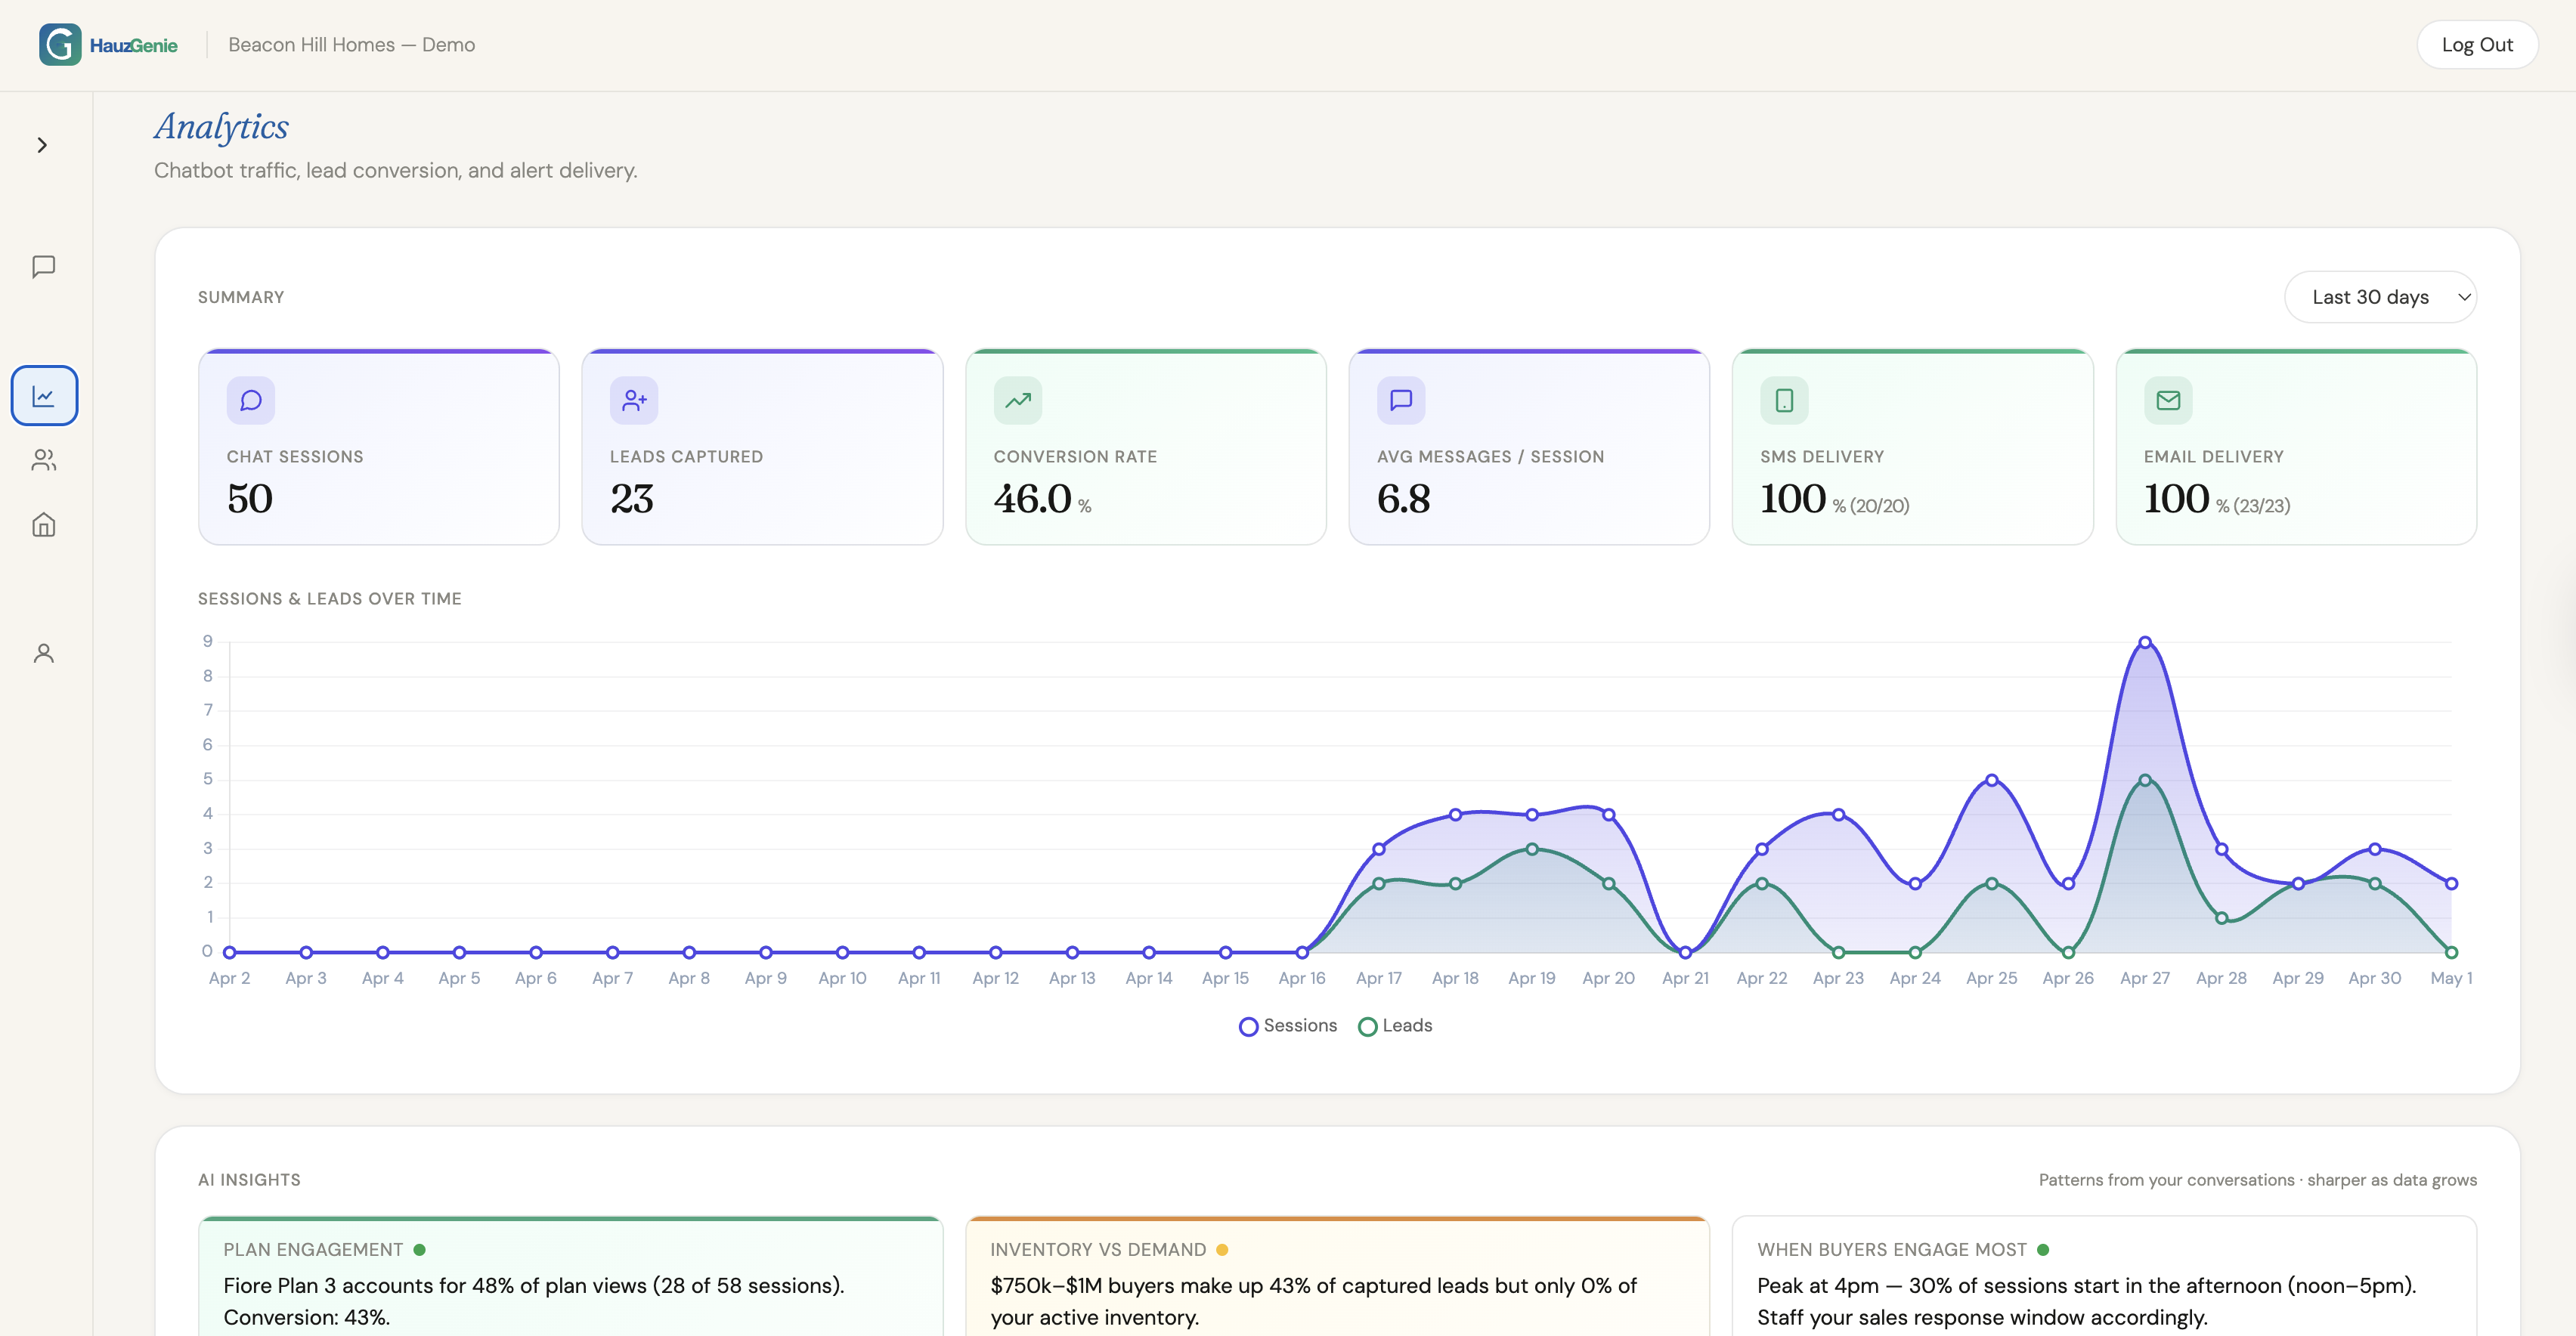Click the Sessions data point on Apr 18
Screen dimensions: 2576x1336
click(x=1455, y=815)
